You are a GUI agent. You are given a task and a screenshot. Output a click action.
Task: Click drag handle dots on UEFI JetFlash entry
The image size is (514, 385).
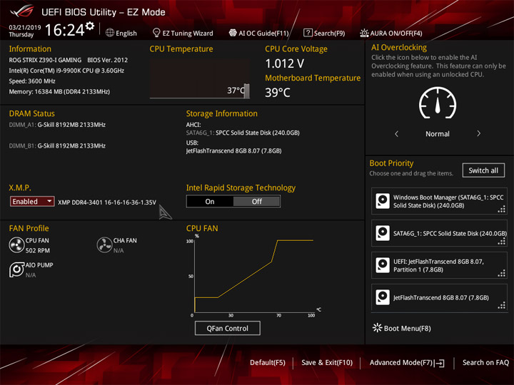point(502,273)
